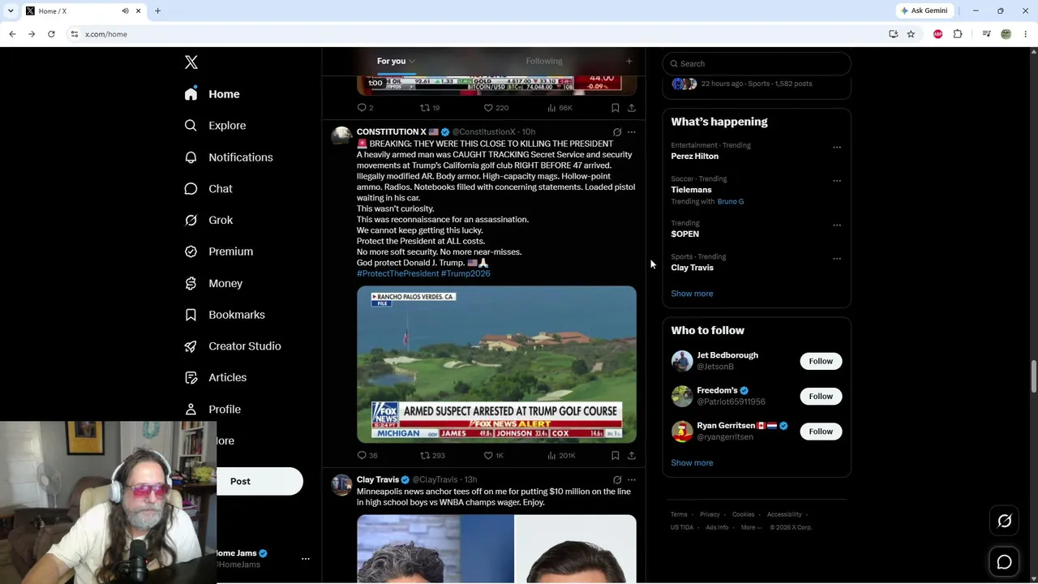The width and height of the screenshot is (1038, 584).
Task: Share the post with 66K views
Action: (x=632, y=108)
